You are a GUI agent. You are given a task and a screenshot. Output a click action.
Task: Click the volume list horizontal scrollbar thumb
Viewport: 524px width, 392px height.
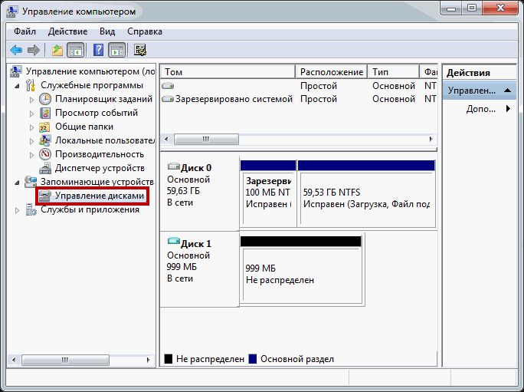point(206,140)
